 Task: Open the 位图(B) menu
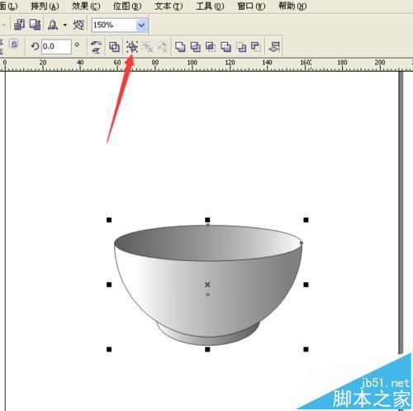coord(127,6)
